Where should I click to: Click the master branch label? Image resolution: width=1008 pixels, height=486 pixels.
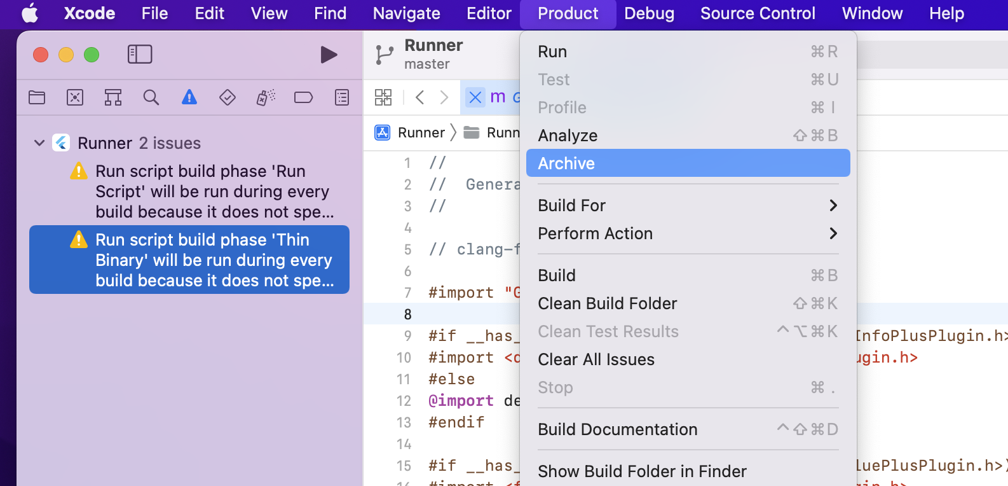click(x=427, y=64)
